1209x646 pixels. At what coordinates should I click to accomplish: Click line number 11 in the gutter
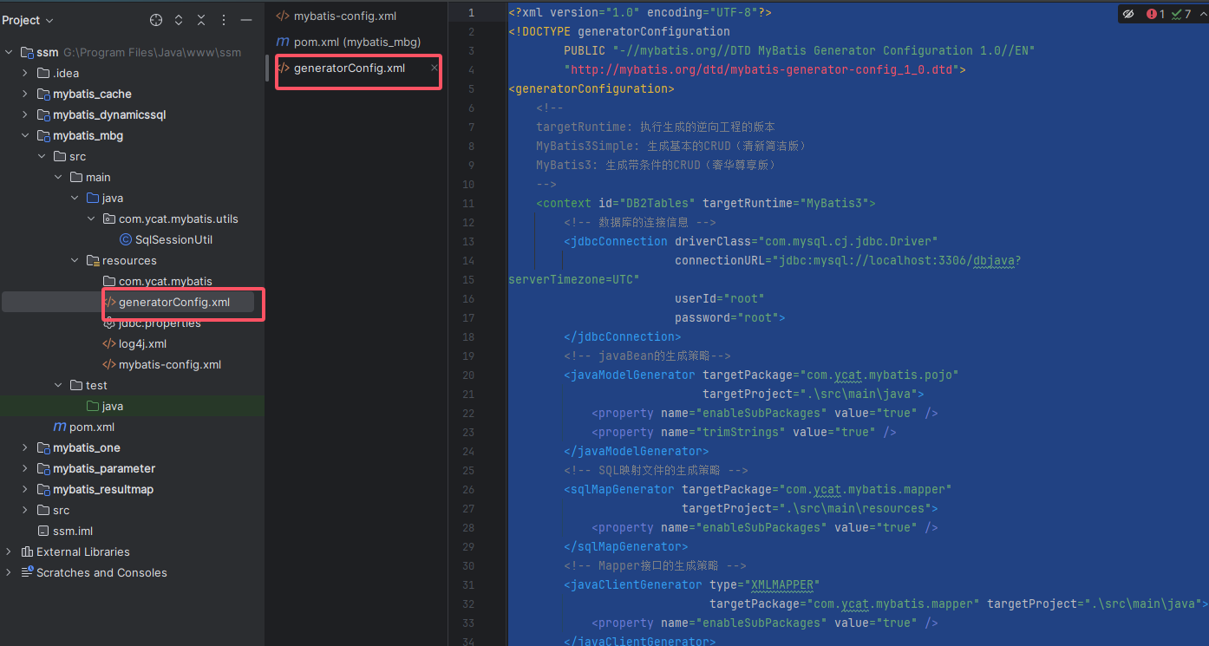click(x=468, y=203)
